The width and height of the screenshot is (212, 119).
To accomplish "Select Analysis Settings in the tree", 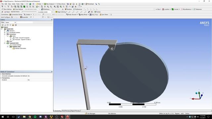I will click(x=17, y=45).
